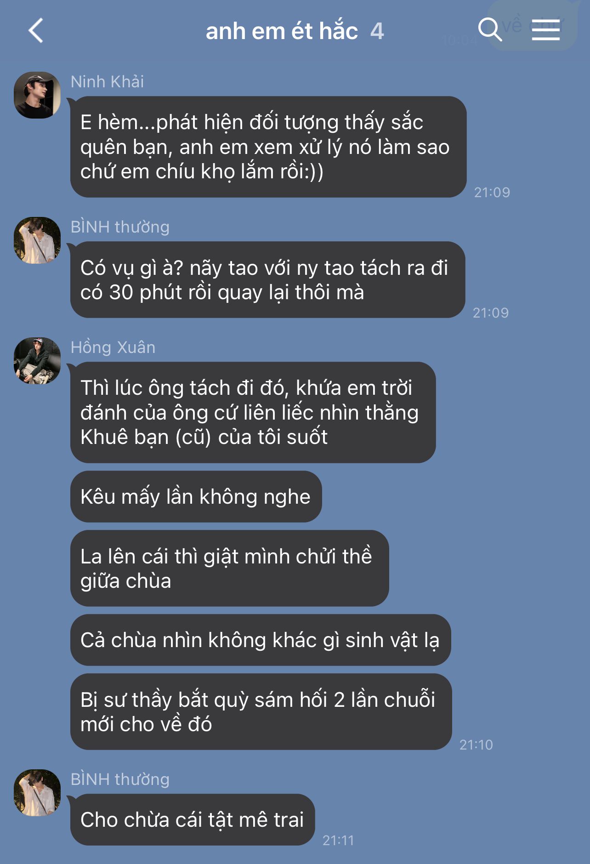
Task: Open the chat search magnifier icon
Action: coord(490,30)
